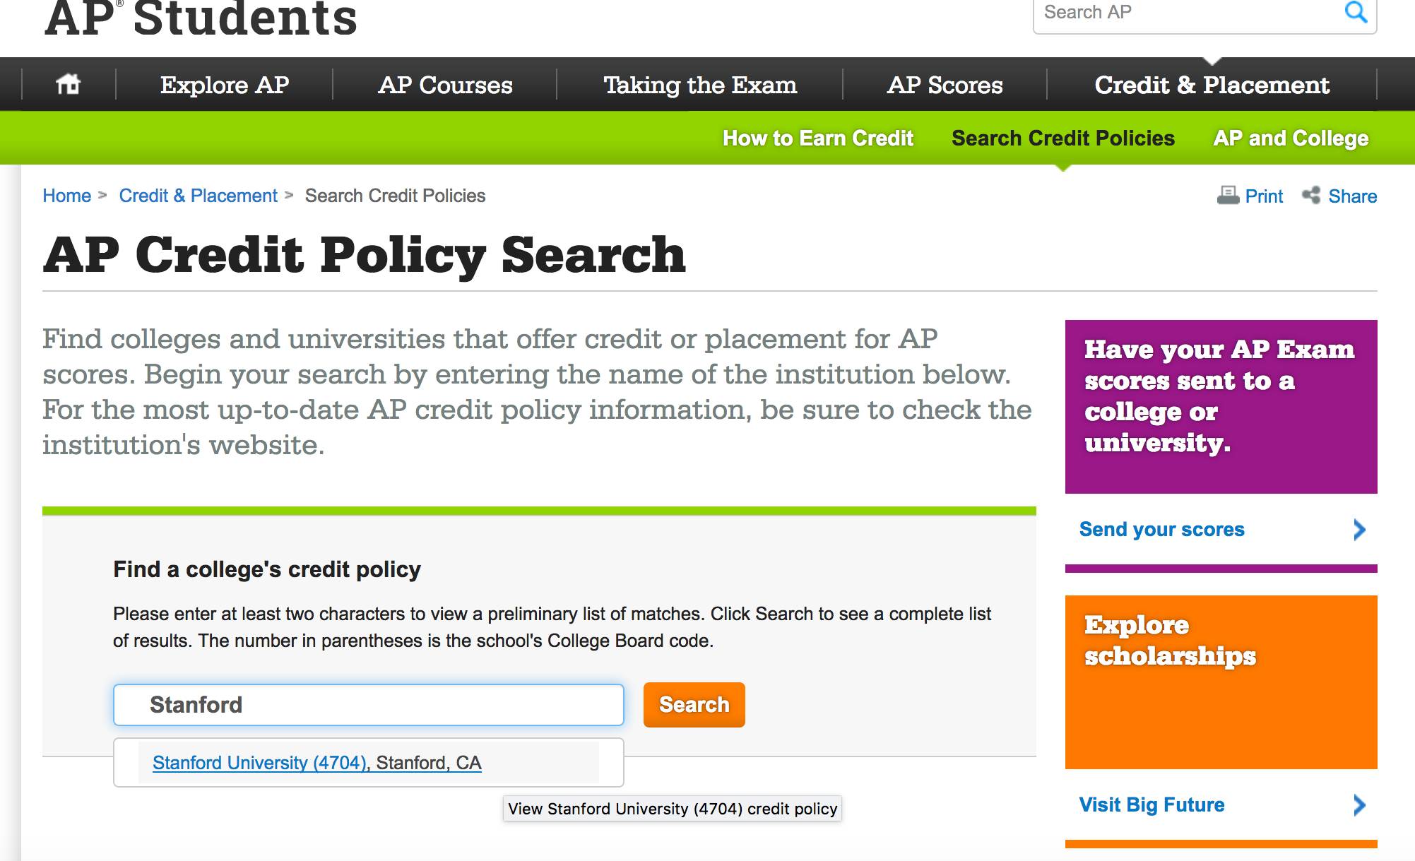This screenshot has height=861, width=1415.
Task: Select Stanford University (4704) suggestion
Action: click(x=316, y=763)
